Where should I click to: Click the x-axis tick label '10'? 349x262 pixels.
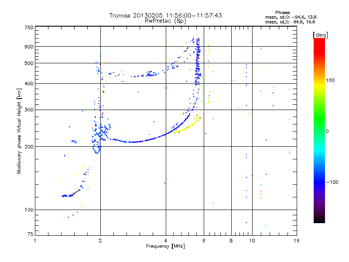(x=252, y=241)
